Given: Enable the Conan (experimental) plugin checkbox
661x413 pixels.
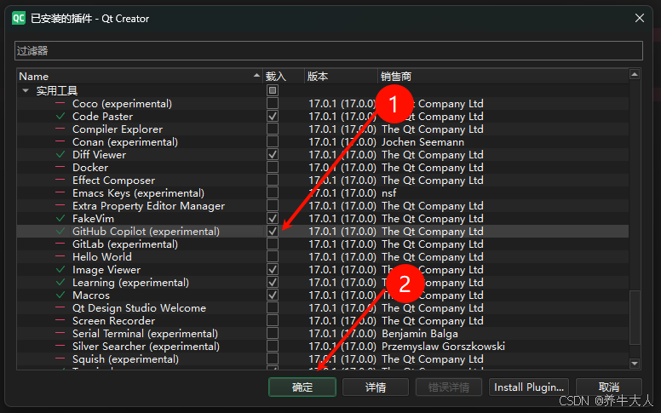Looking at the screenshot, I should click(273, 141).
